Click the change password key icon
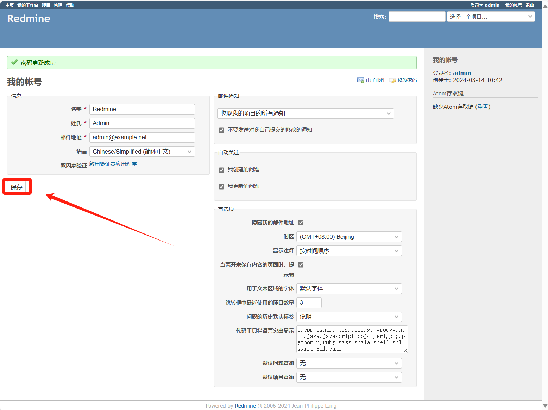The width and height of the screenshot is (548, 410). [392, 81]
